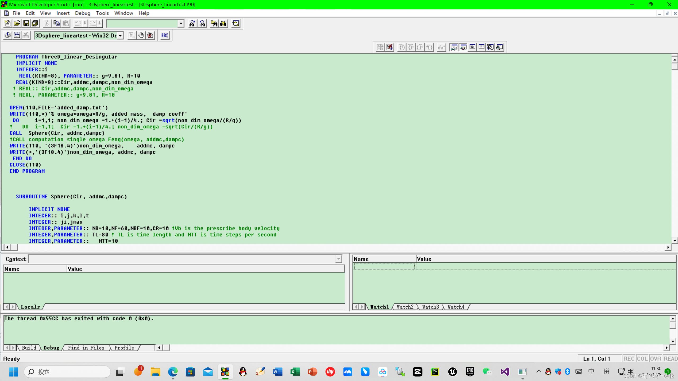This screenshot has height=381, width=678.
Task: Open the find combo box dropdown arrow
Action: point(181,23)
